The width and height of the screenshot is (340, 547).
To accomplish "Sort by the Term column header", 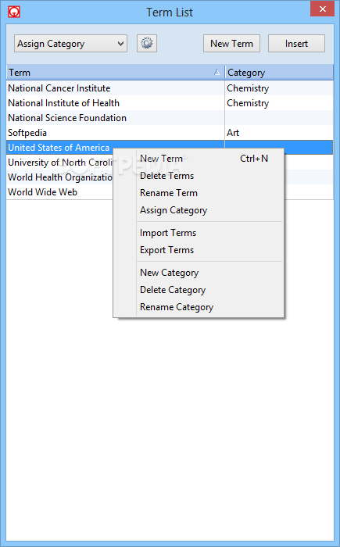I will [x=115, y=73].
